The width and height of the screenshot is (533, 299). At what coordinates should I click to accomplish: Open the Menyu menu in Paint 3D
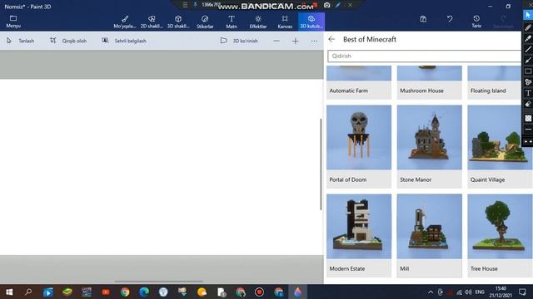[13, 22]
